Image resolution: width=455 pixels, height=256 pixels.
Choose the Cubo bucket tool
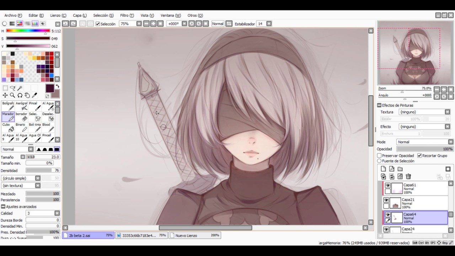point(8,127)
